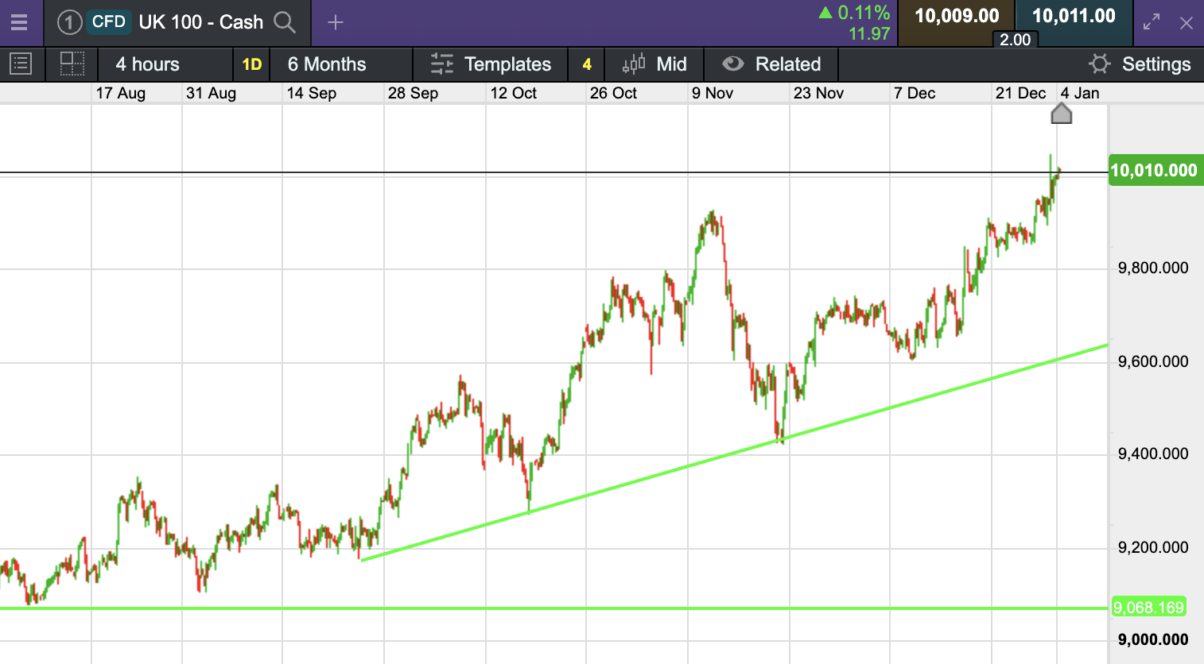Click the grey house marker on timeline
1204x664 pixels.
[x=1062, y=114]
